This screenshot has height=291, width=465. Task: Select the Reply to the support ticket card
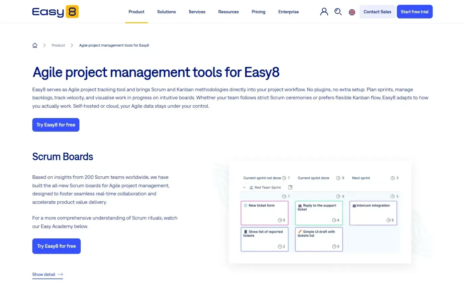coord(319,213)
